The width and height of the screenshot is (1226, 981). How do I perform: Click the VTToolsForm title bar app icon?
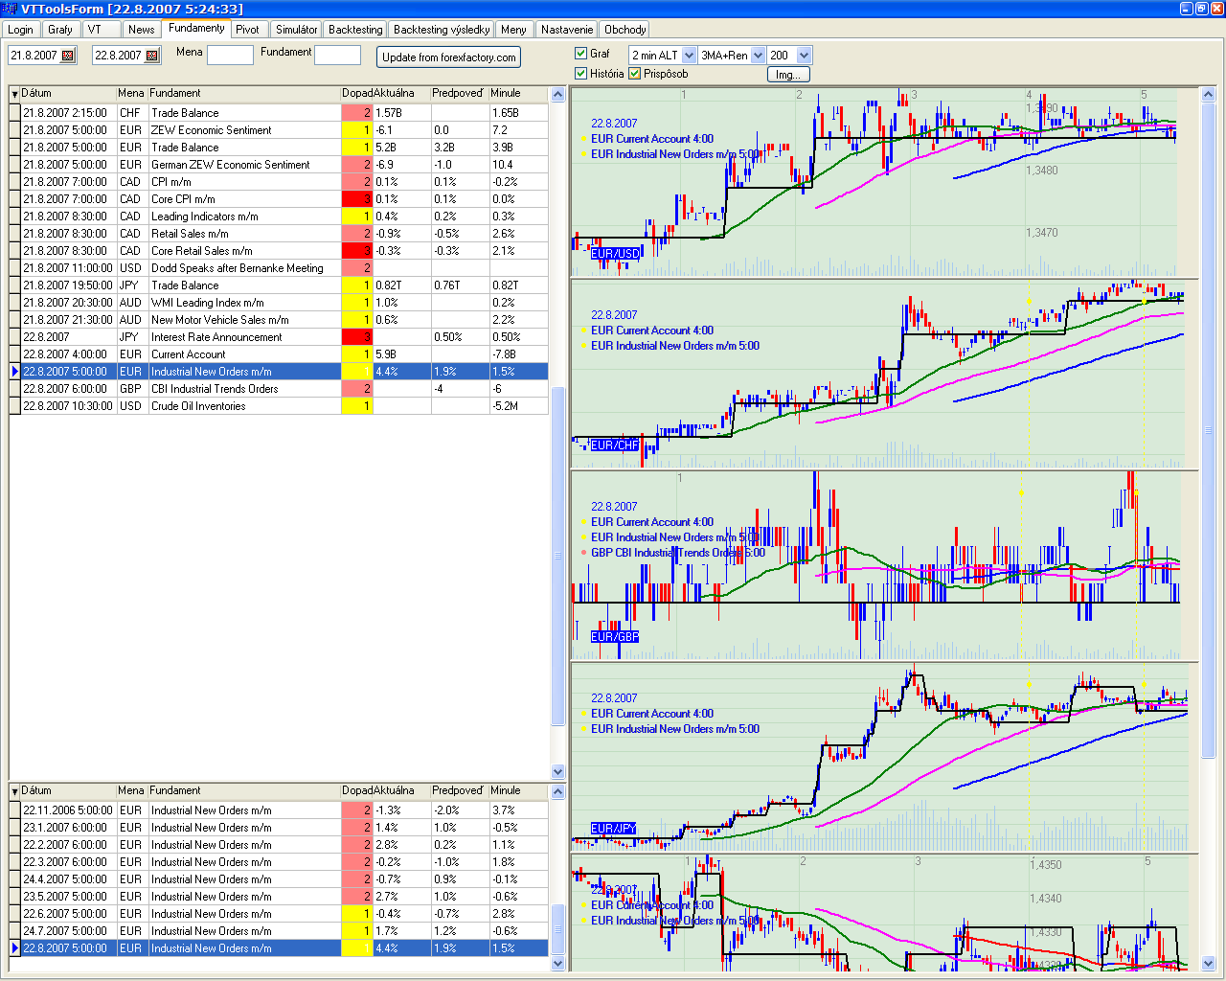11,9
